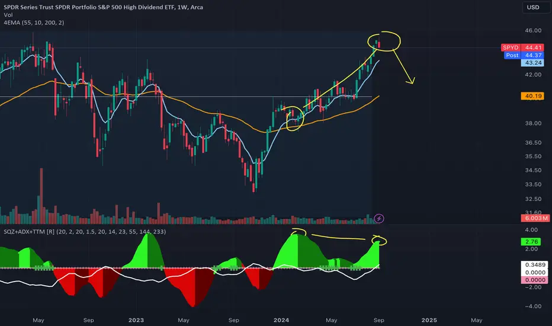Open the 4EMA (55, 10, 200, 2) indicator legend
The image size is (552, 326).
(x=34, y=23)
